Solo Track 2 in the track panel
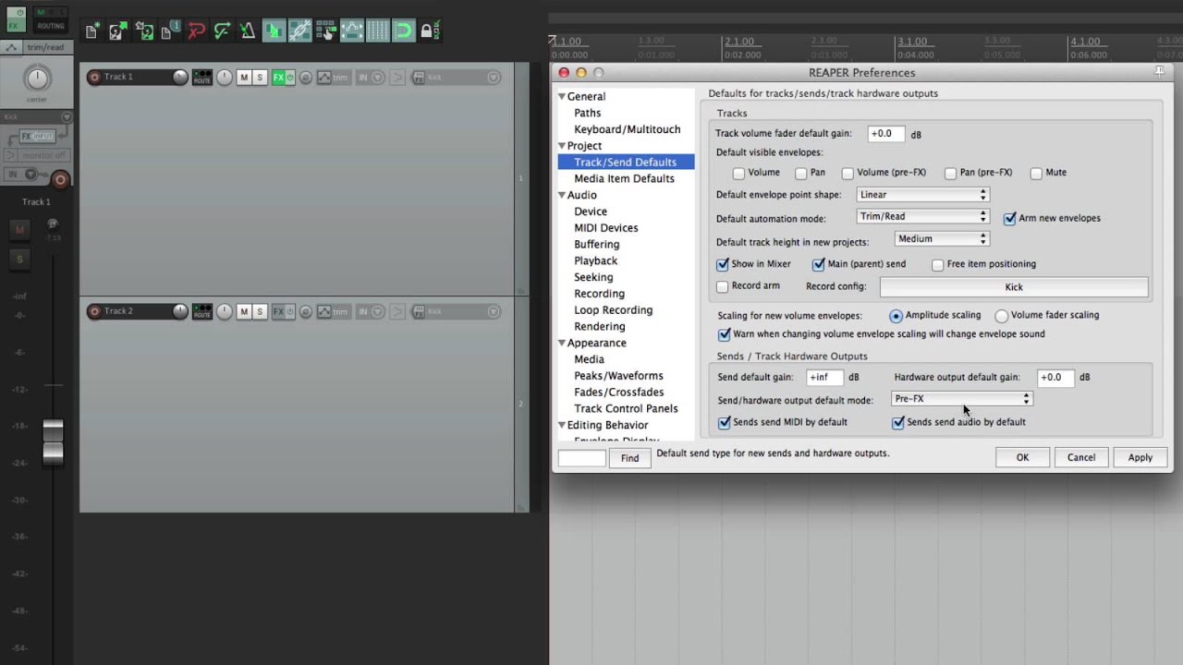Screen dimensions: 1183x665 (x=260, y=311)
